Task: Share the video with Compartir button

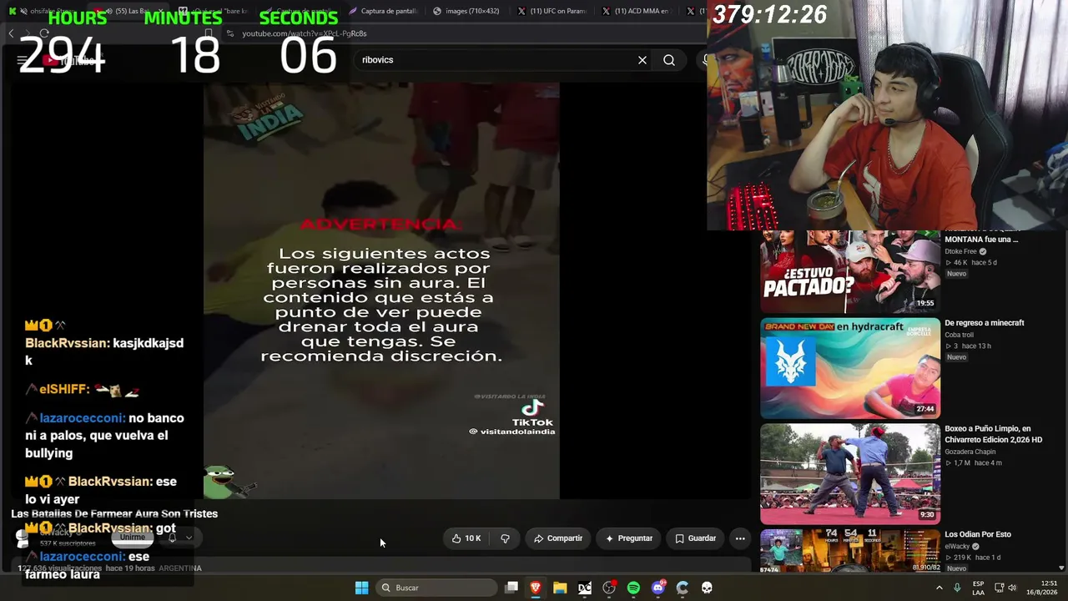Action: (x=558, y=538)
